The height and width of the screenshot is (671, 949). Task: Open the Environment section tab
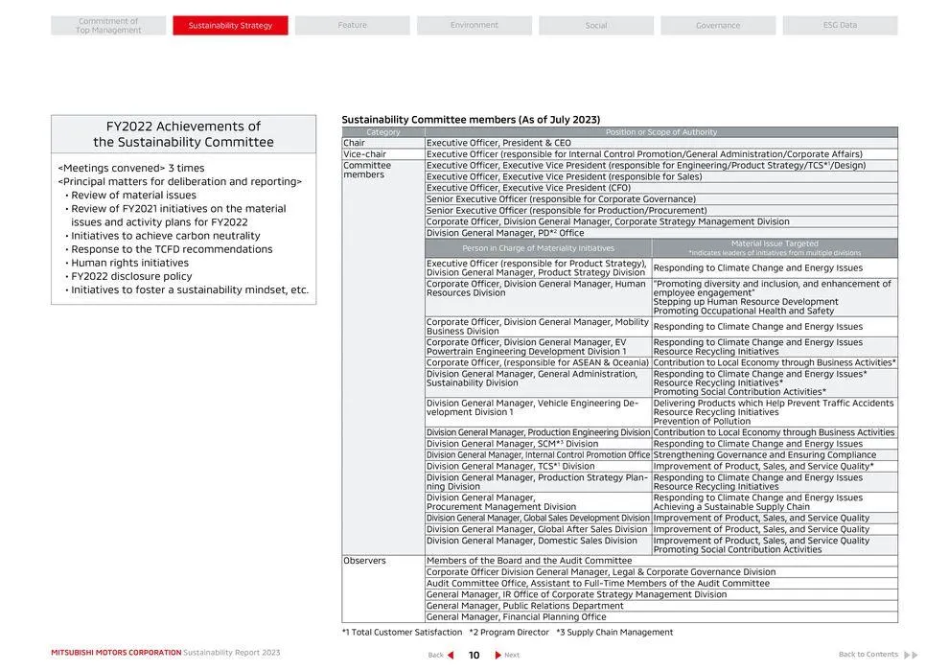(474, 24)
